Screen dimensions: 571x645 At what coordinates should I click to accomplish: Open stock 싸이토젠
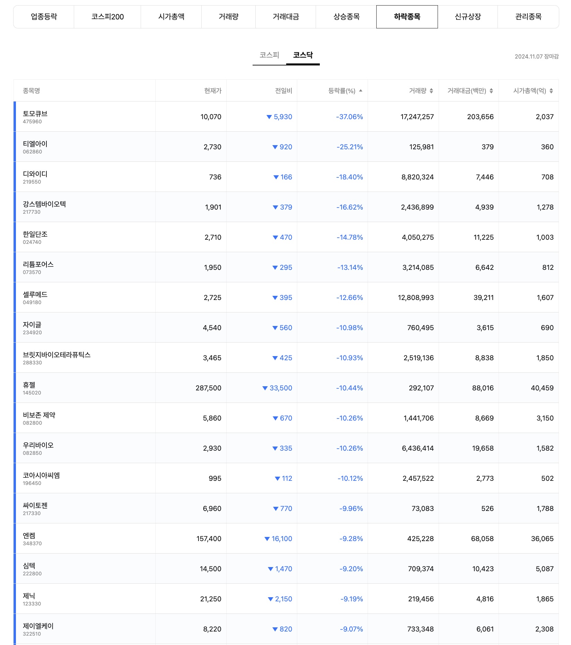coord(35,505)
